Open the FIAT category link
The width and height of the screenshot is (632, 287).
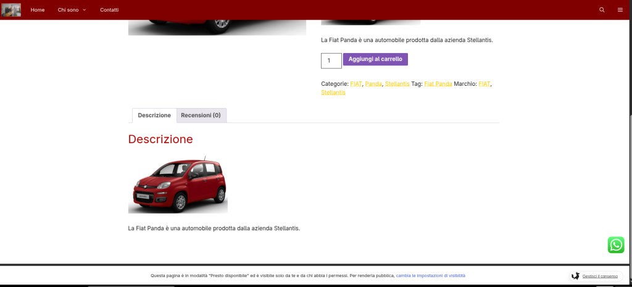(356, 84)
